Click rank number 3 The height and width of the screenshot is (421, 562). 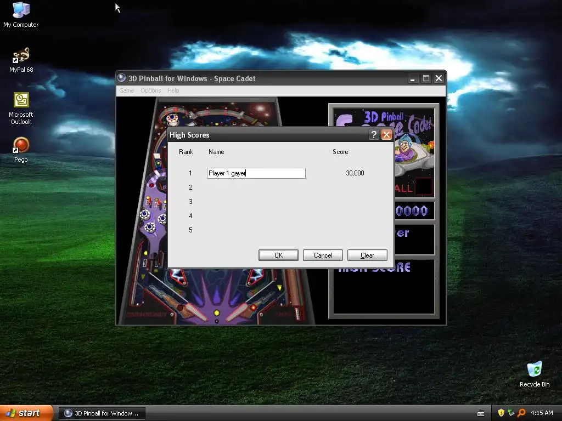tap(190, 202)
